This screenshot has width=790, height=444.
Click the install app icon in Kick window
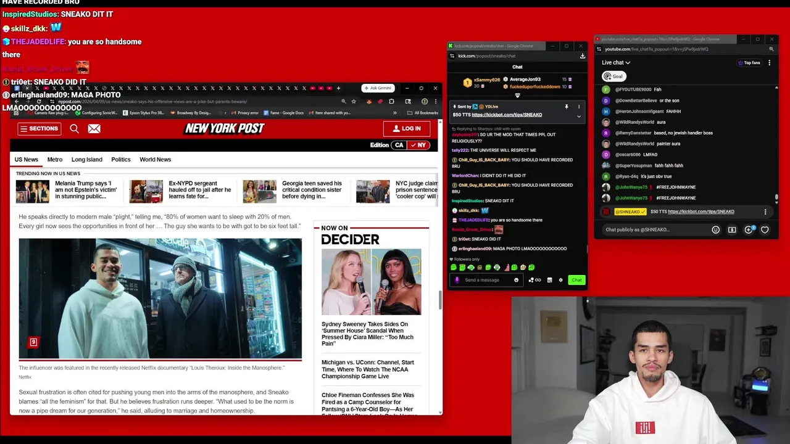[x=583, y=56]
